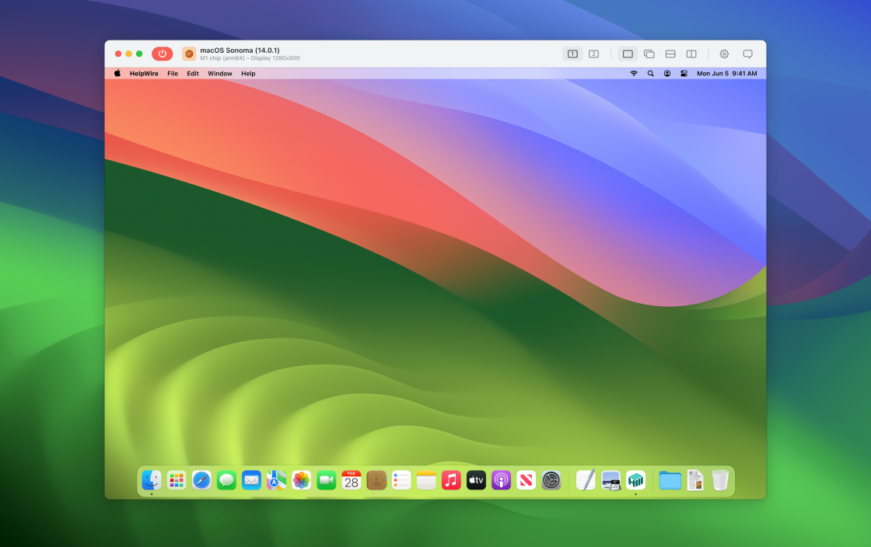Open Notes from the dock
The width and height of the screenshot is (871, 547).
pyautogui.click(x=426, y=480)
